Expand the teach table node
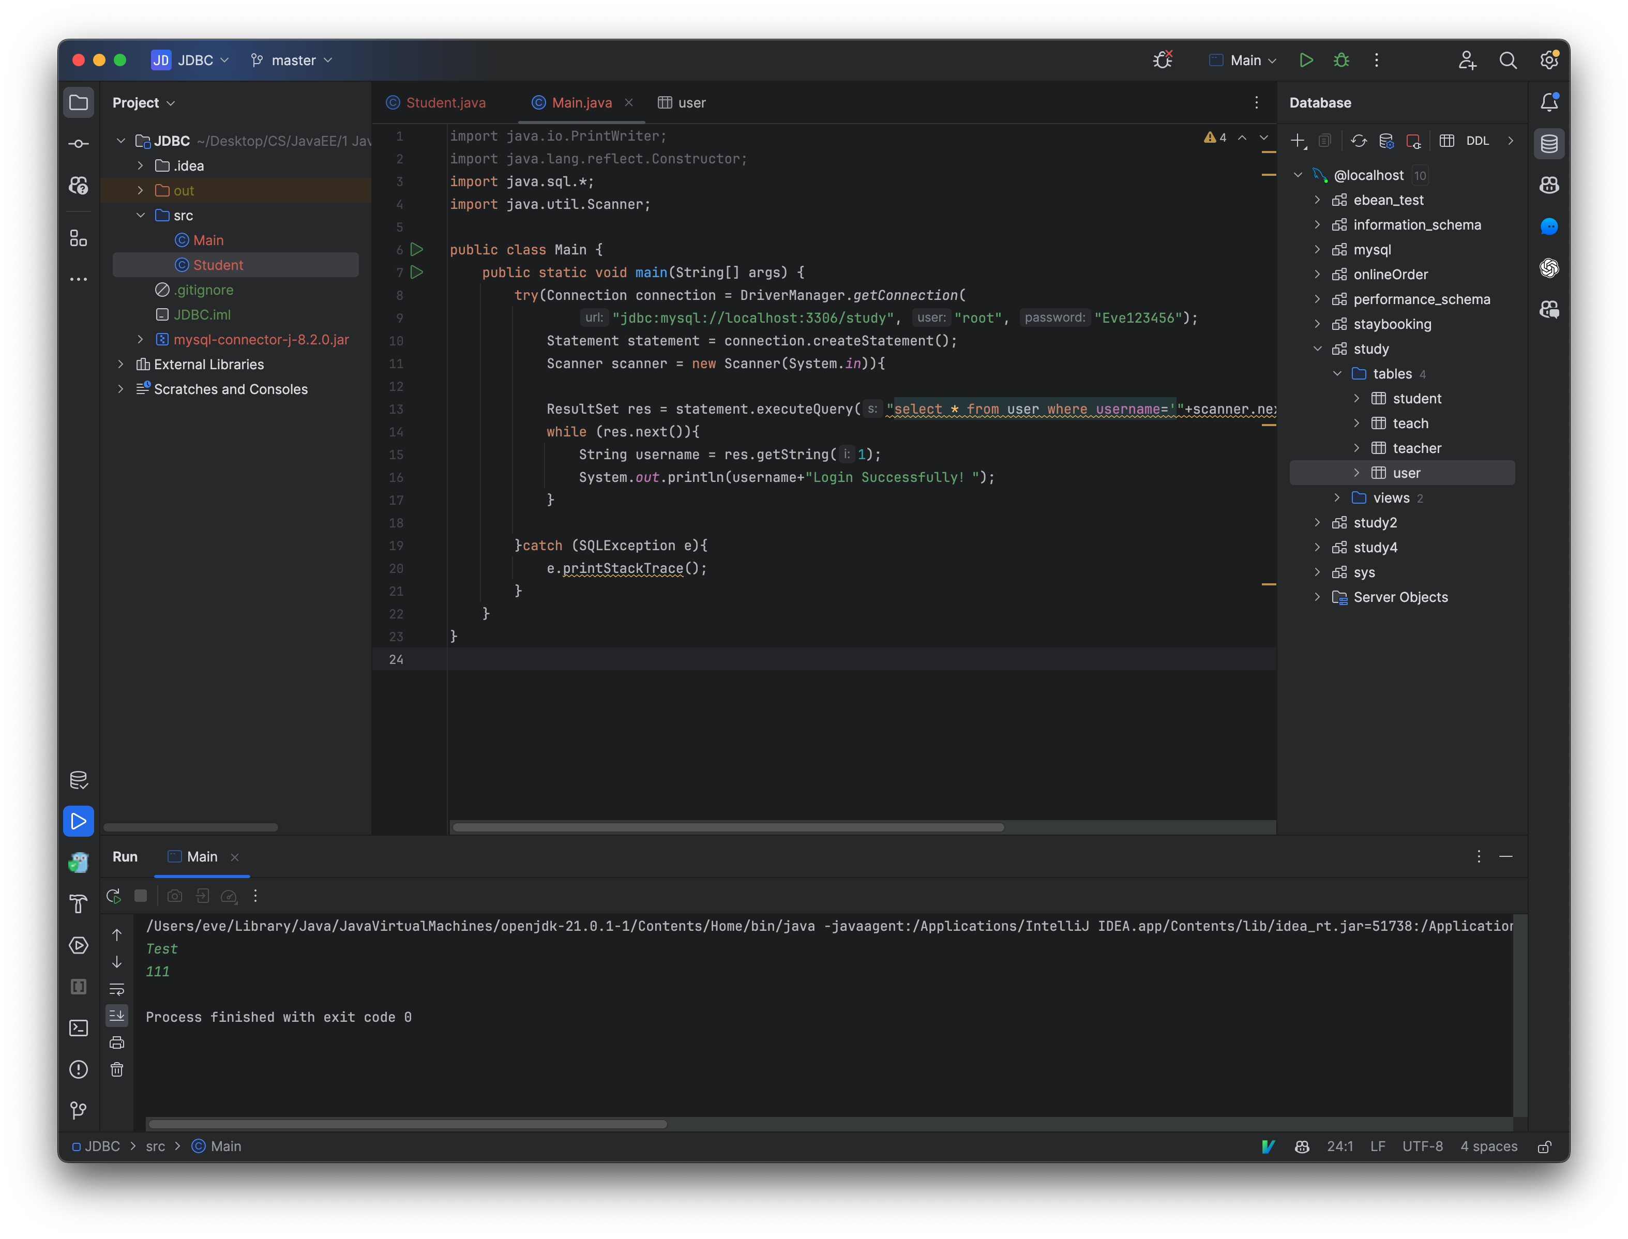Image resolution: width=1628 pixels, height=1239 pixels. (1358, 422)
